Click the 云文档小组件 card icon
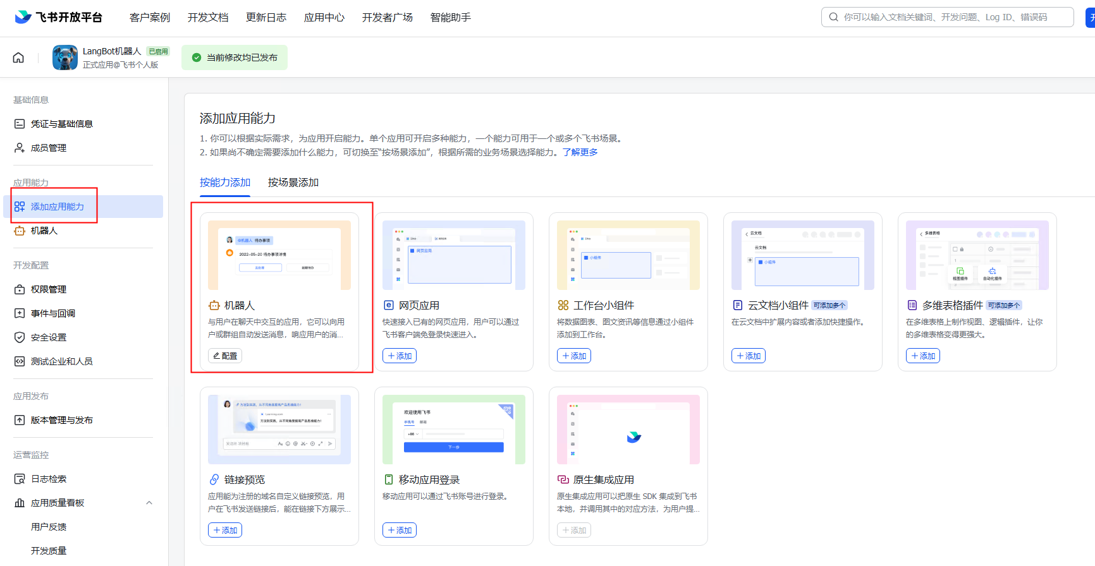 738,306
